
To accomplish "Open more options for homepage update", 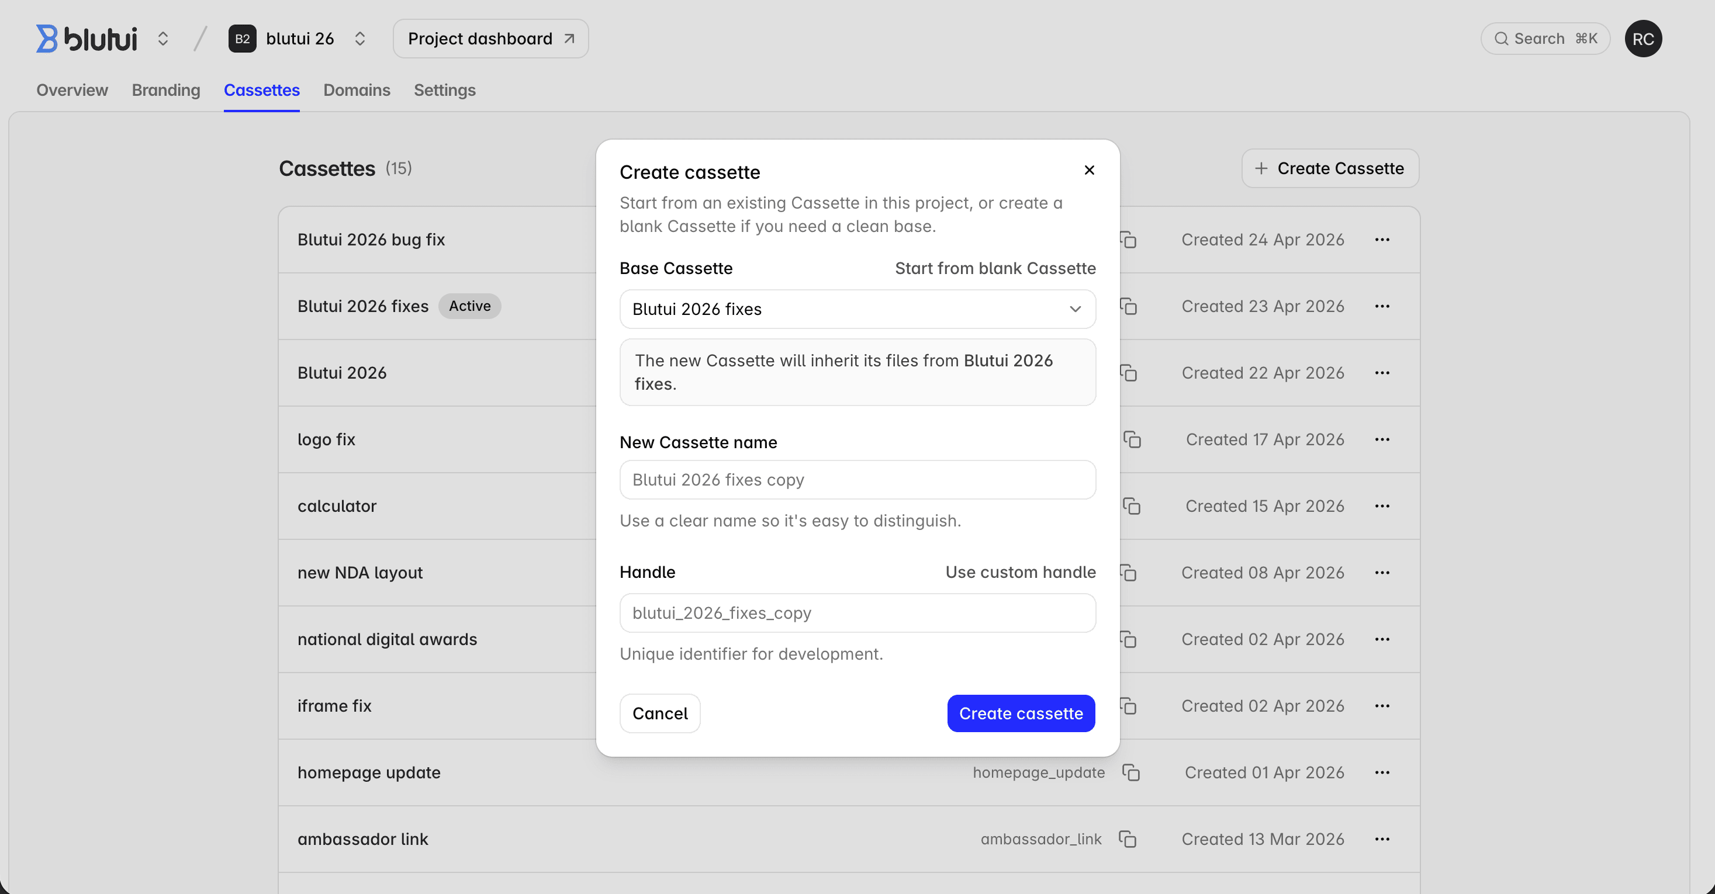I will pos(1382,772).
